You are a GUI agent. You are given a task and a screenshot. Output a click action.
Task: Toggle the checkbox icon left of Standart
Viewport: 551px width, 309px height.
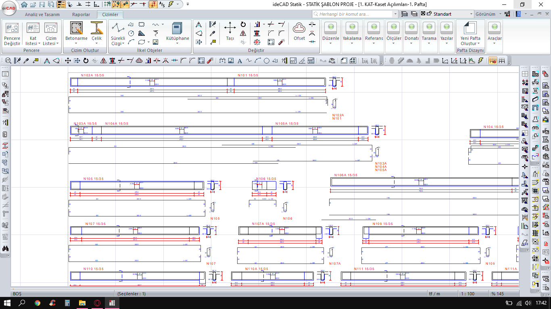point(423,14)
